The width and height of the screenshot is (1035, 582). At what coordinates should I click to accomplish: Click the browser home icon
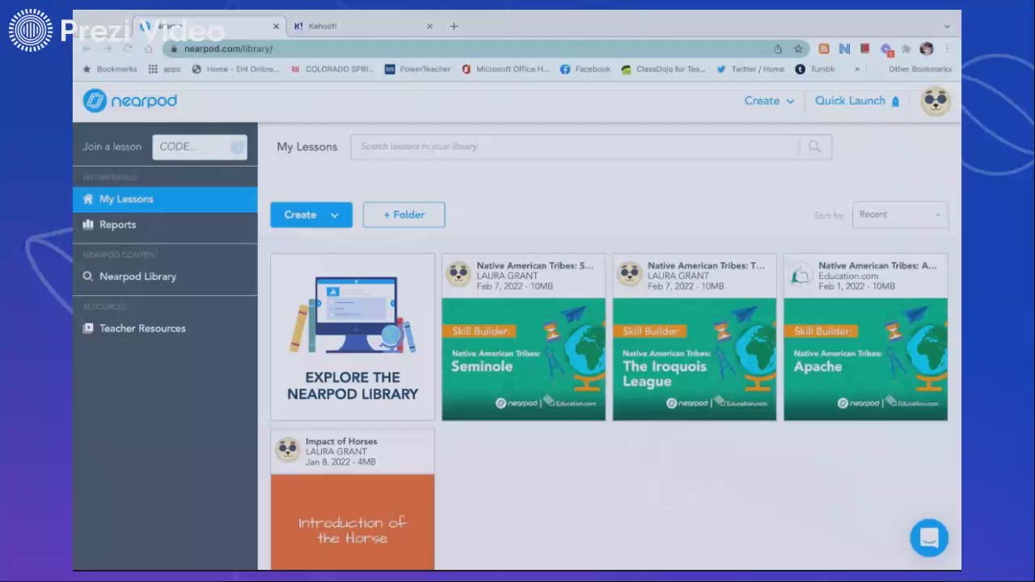point(148,48)
